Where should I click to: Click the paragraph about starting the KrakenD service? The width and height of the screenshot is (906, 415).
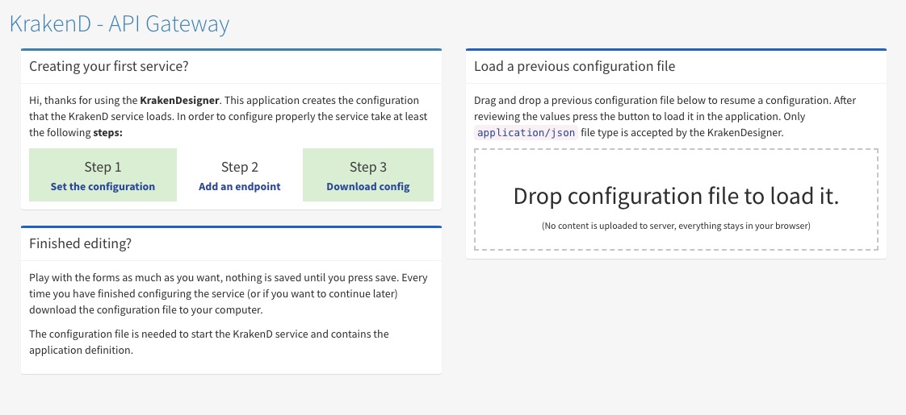coord(209,342)
